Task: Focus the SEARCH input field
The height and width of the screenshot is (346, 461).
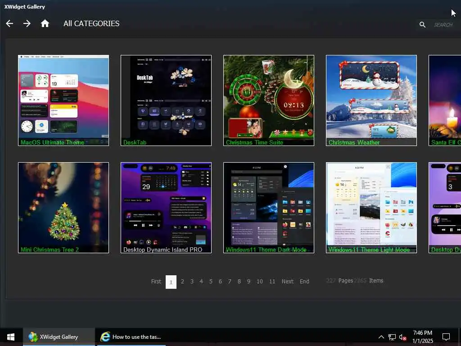Action: (x=443, y=25)
